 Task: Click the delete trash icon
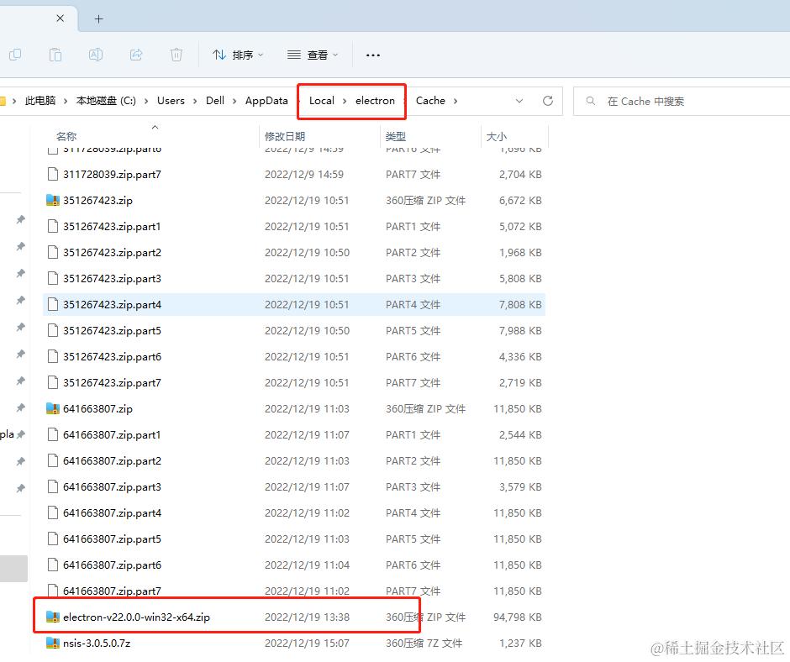coord(176,55)
